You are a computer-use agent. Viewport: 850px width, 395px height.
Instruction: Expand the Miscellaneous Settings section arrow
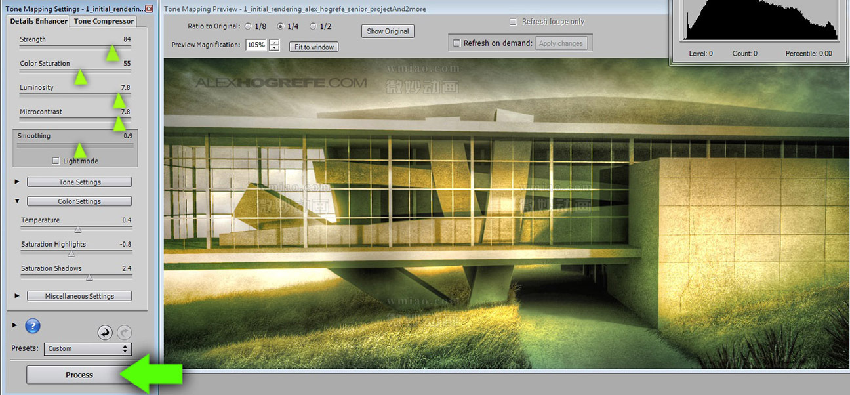(17, 296)
